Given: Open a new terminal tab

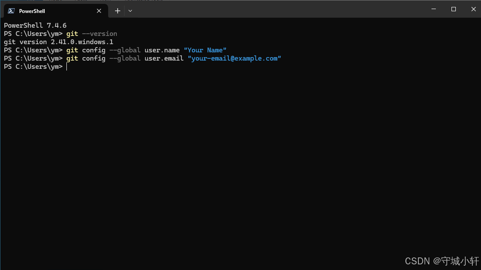Looking at the screenshot, I should click(118, 11).
